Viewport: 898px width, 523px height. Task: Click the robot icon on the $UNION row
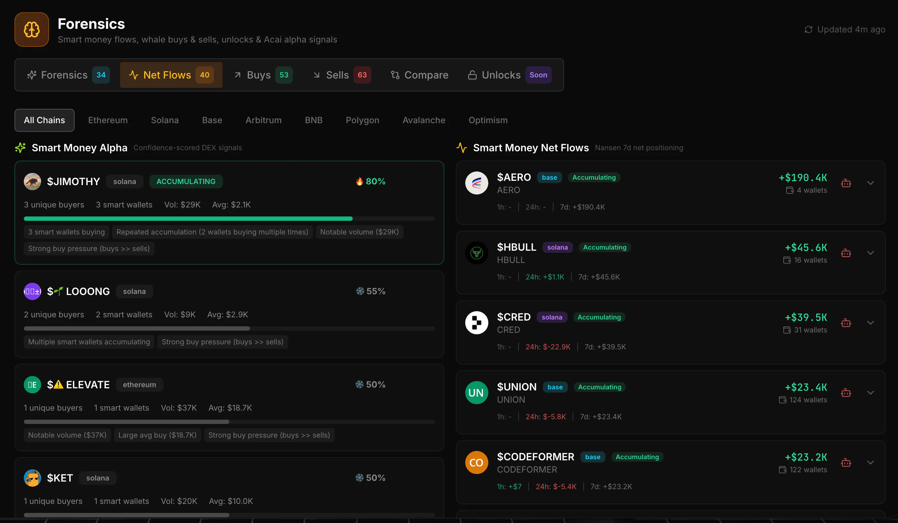846,393
